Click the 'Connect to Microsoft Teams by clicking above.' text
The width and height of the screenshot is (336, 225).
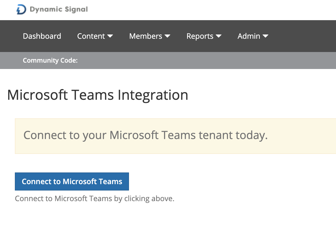click(94, 199)
